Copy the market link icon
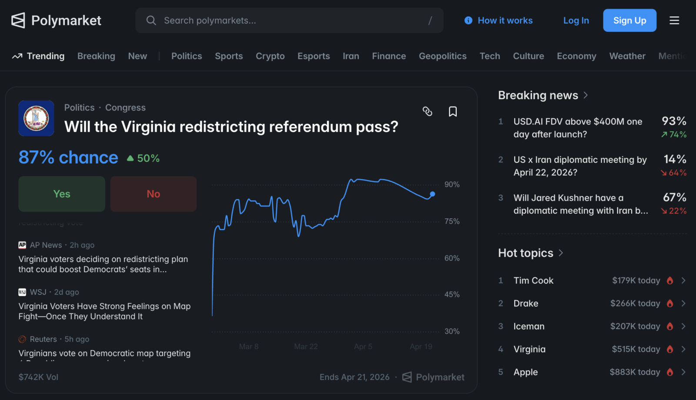 [428, 111]
